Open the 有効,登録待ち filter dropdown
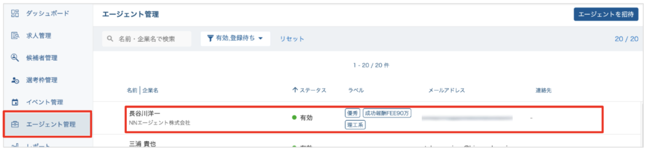Image resolution: width=647 pixels, height=150 pixels. click(235, 38)
